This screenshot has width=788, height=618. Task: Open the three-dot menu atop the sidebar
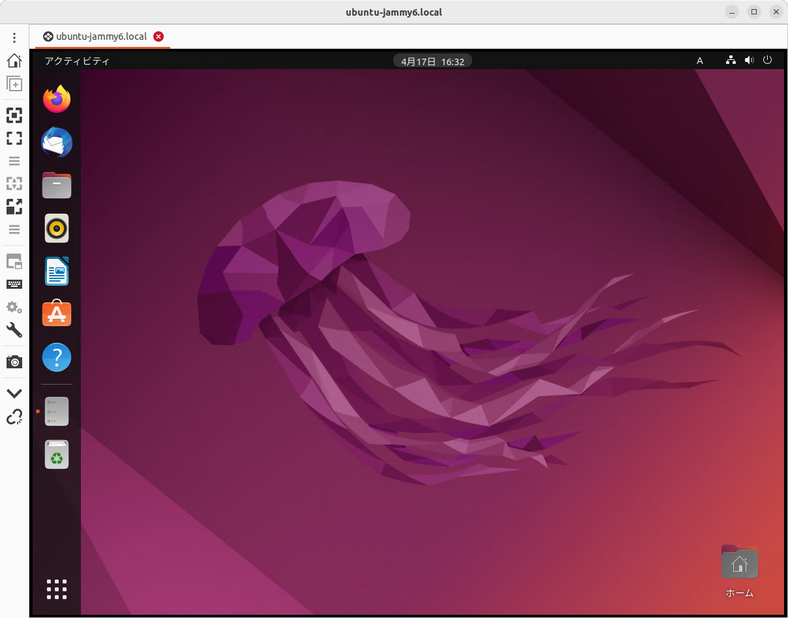click(14, 37)
